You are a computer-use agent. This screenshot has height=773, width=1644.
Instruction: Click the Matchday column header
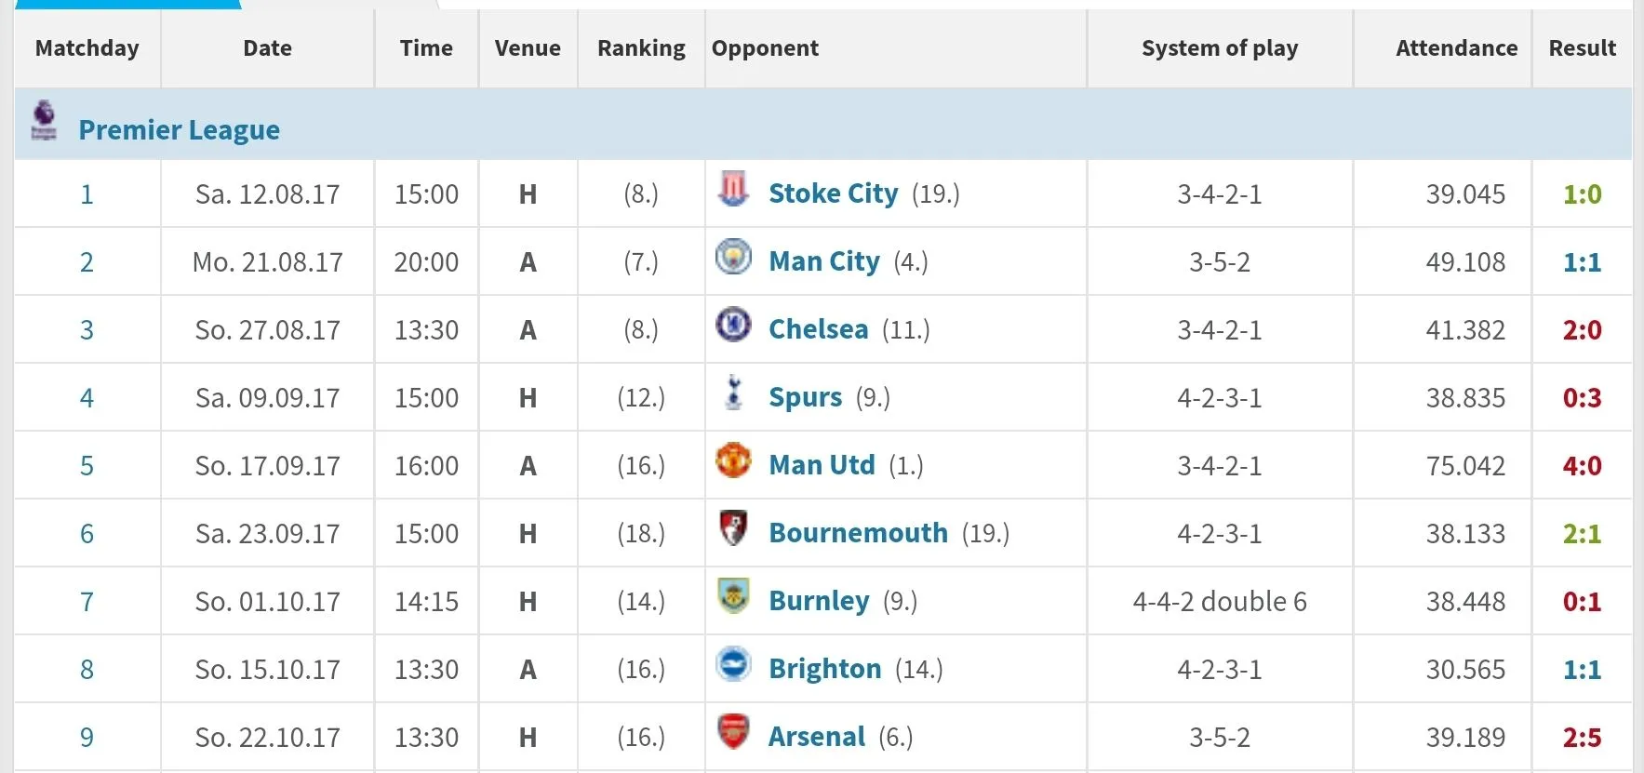coord(87,48)
